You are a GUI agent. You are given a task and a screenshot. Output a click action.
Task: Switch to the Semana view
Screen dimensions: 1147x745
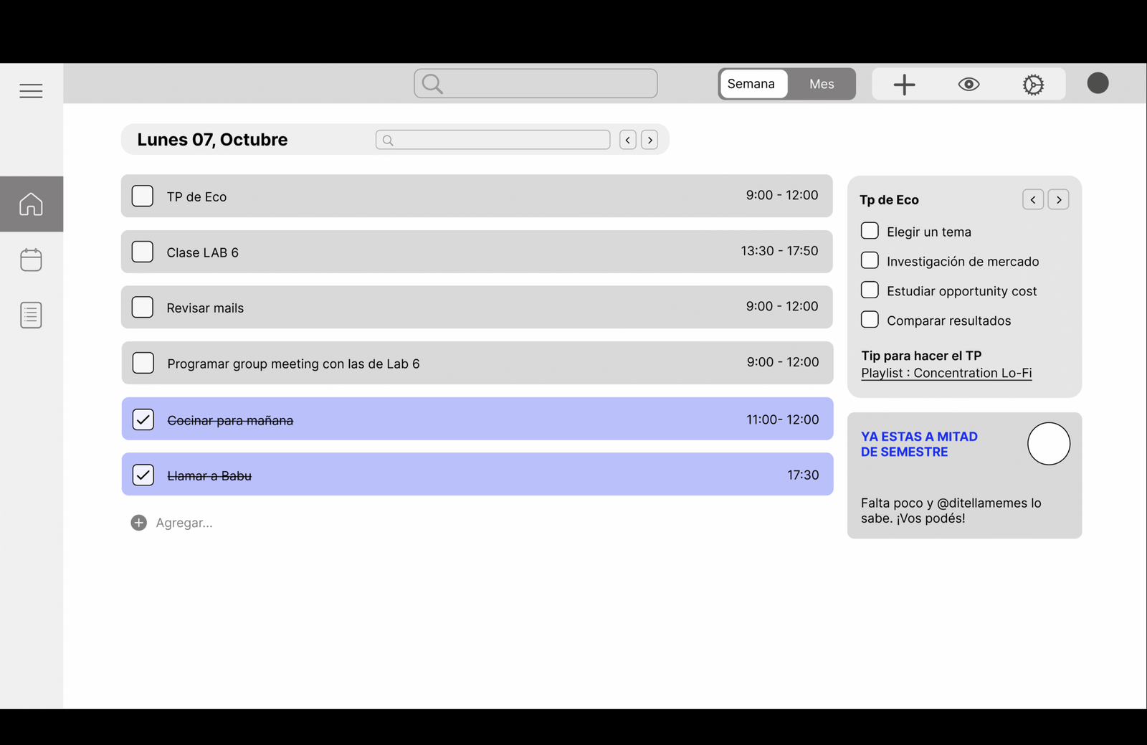[x=751, y=84]
